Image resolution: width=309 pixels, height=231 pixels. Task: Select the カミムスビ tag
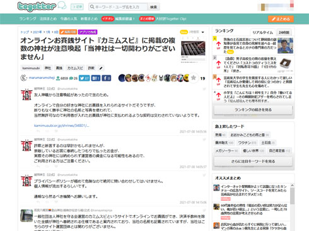click(x=75, y=68)
